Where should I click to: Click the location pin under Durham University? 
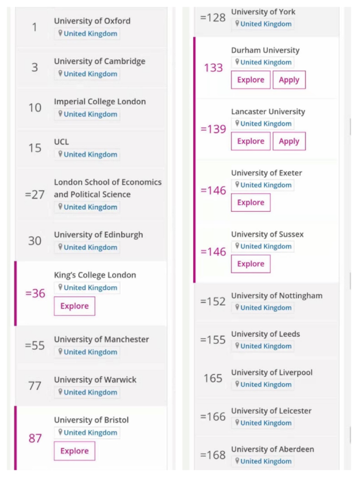(237, 62)
